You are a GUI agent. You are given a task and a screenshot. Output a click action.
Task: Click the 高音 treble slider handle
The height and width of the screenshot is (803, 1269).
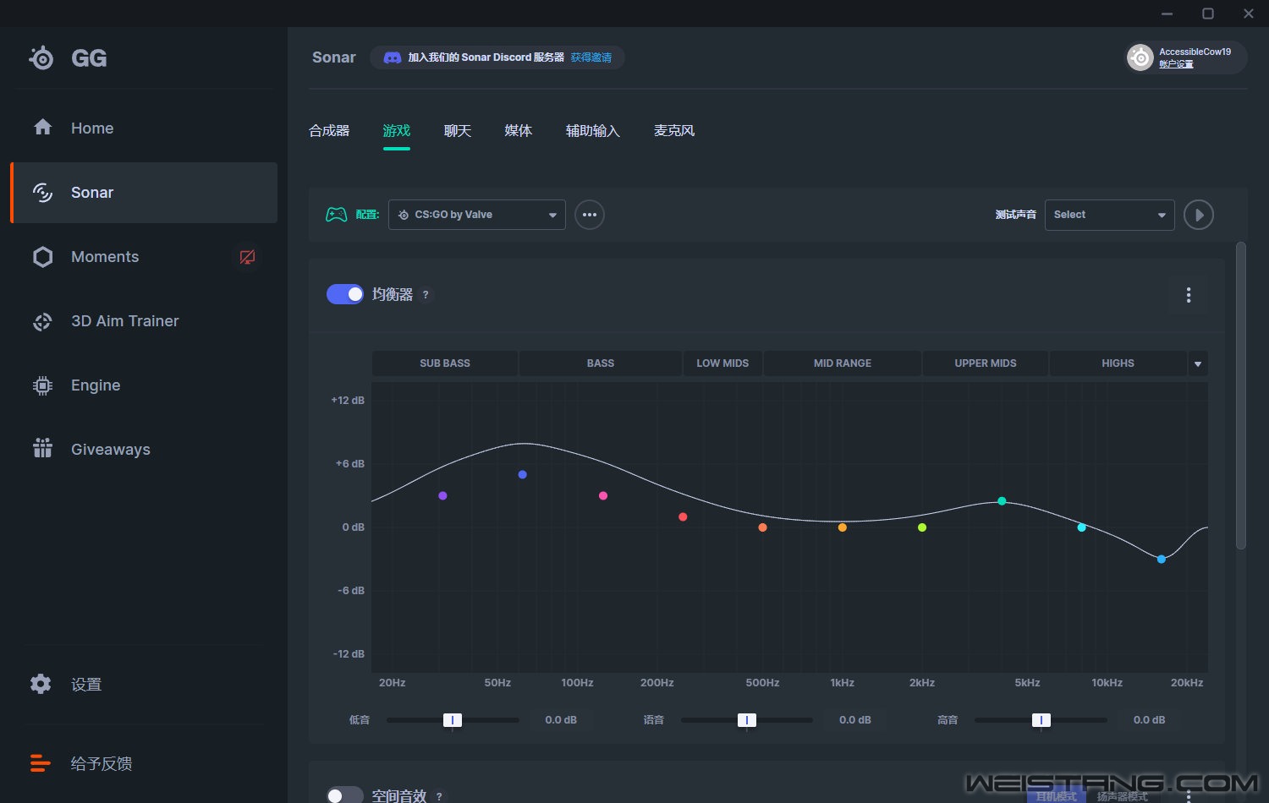point(1041,720)
